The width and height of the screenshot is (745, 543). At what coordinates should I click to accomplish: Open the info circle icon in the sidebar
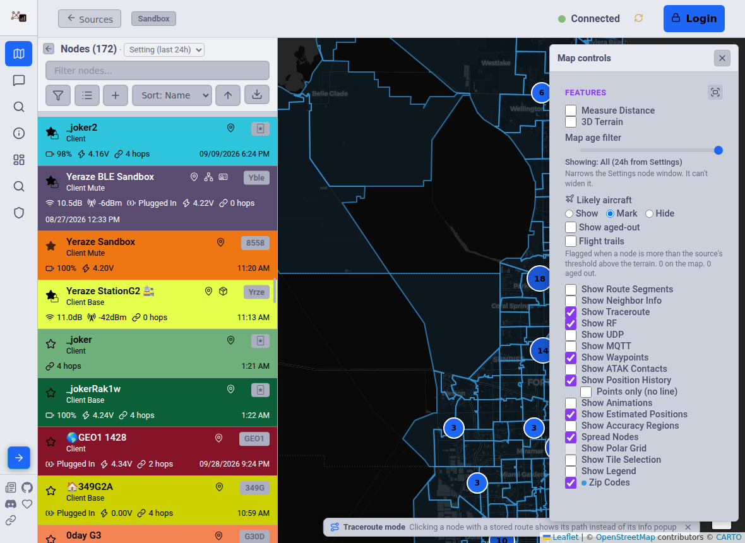click(18, 133)
